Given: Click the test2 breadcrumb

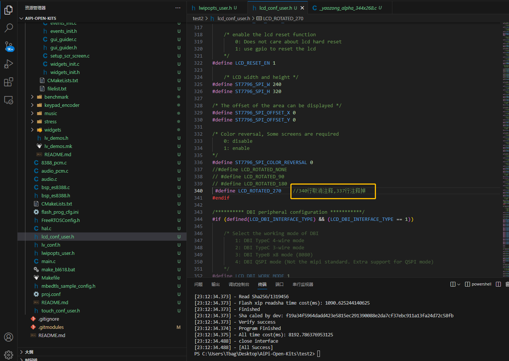Looking at the screenshot, I should pyautogui.click(x=198, y=18).
